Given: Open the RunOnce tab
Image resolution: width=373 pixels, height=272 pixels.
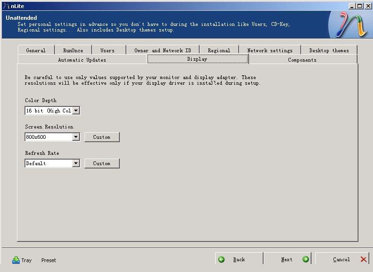Looking at the screenshot, I should [x=73, y=50].
